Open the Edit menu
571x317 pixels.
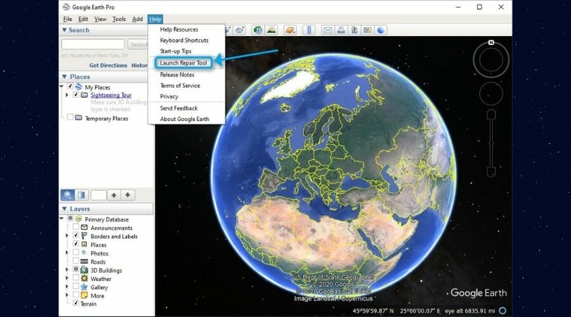click(x=83, y=19)
